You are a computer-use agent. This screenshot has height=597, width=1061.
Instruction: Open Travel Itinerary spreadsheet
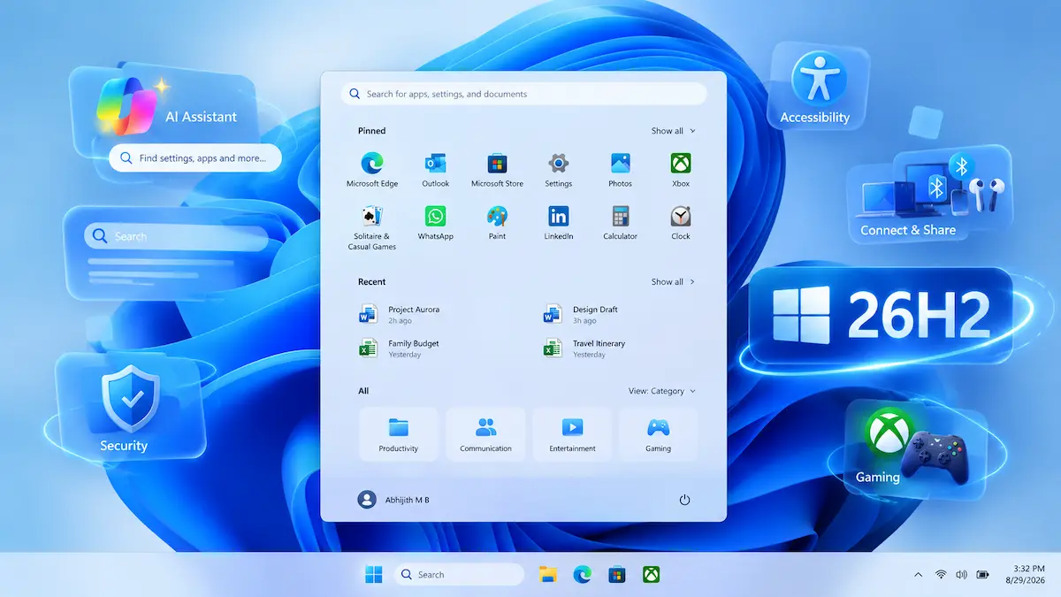584,348
